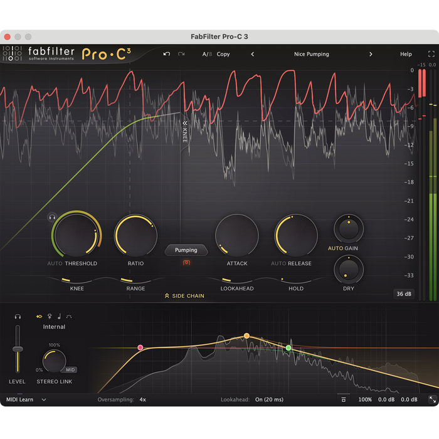
Task: Click the Internal side chain label
Action: [x=54, y=327]
